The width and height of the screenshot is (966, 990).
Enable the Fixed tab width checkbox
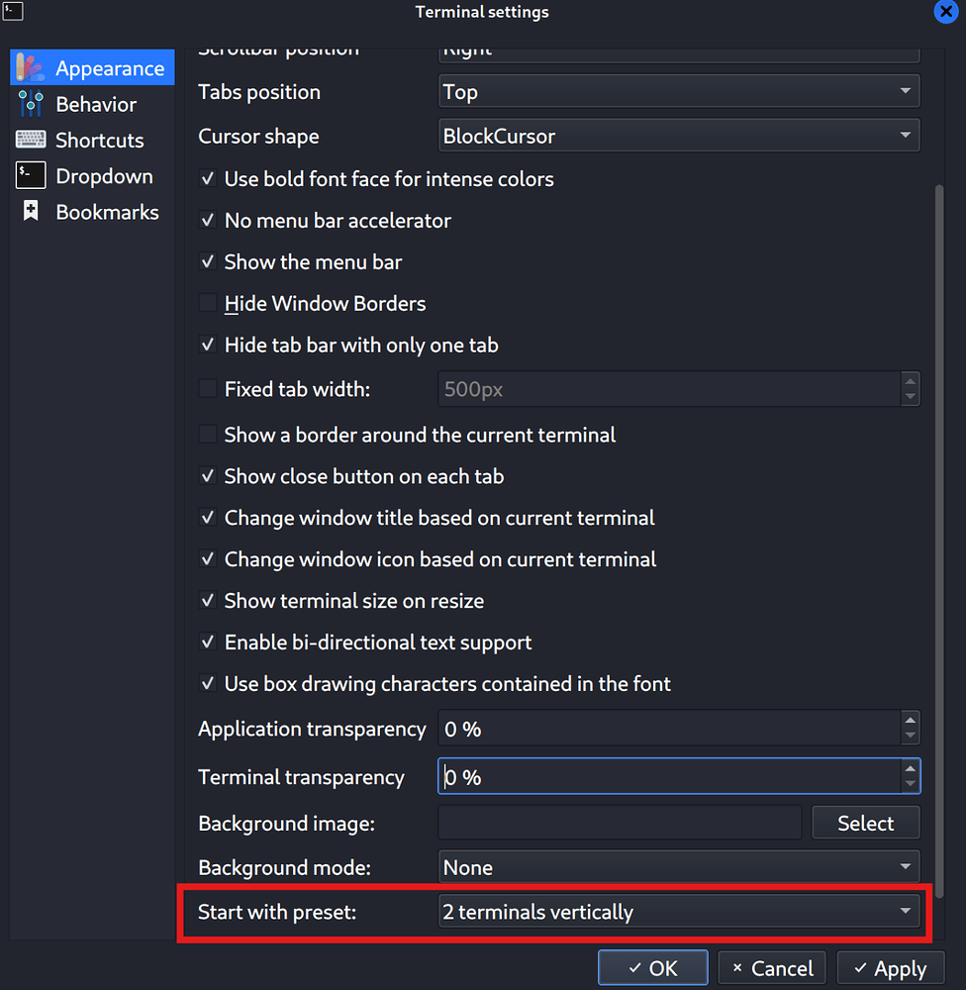(x=208, y=389)
